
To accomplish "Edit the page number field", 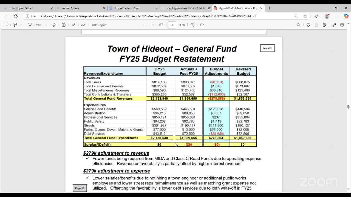I will (x=172, y=25).
